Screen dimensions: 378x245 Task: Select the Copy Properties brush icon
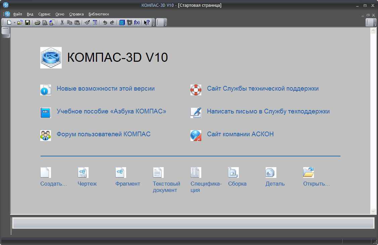coord(87,23)
